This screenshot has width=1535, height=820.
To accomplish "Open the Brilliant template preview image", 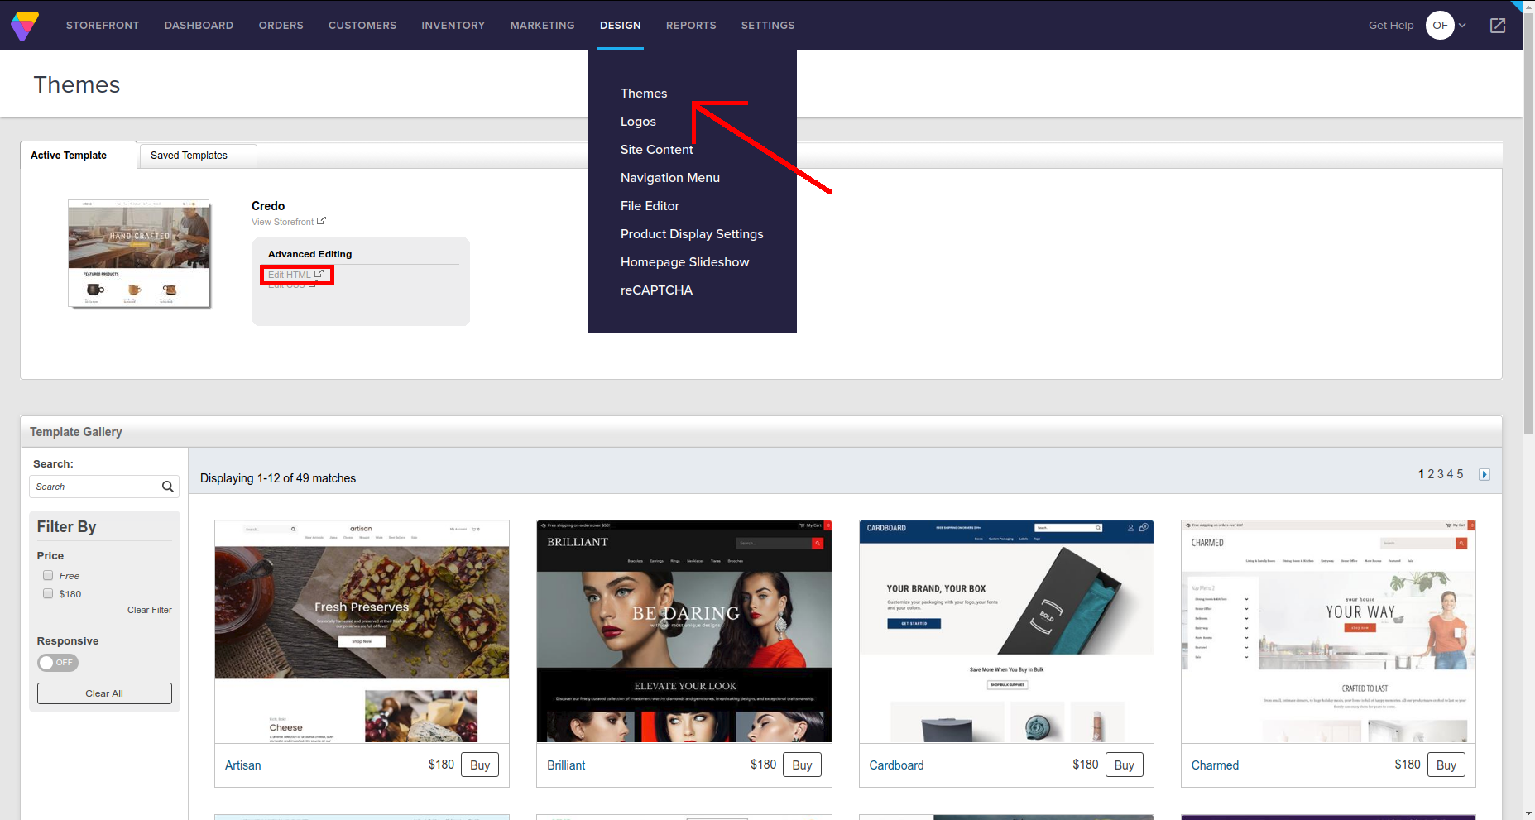I will [x=684, y=631].
